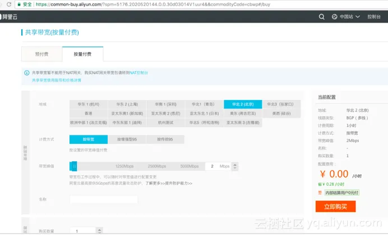388x235 pixels.
Task: Switch to the 按量付费 tab
Action: click(x=82, y=54)
